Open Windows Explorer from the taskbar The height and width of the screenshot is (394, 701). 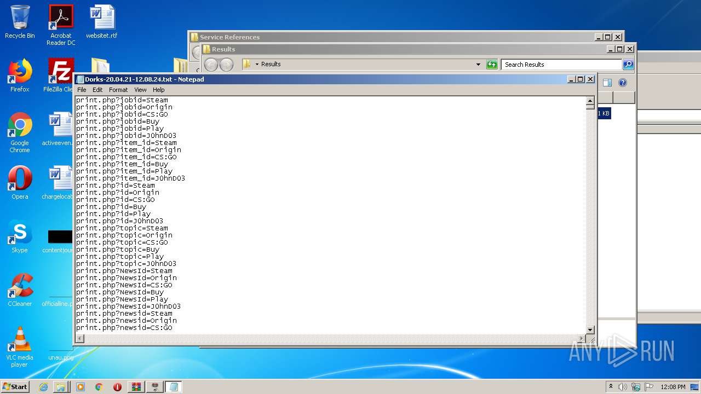pyautogui.click(x=61, y=387)
